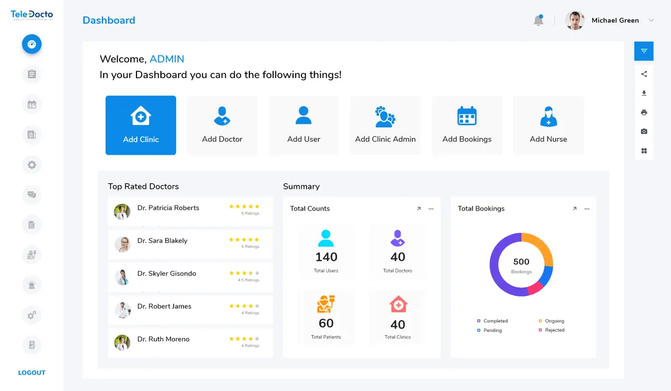This screenshot has width=671, height=391.
Task: Click the Top Rated Doctors heading
Action: point(144,187)
